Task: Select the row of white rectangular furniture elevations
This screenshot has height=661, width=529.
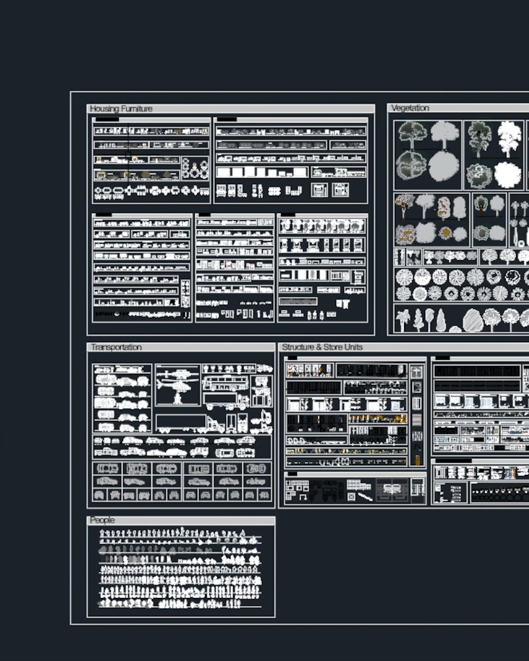Action: 261,173
